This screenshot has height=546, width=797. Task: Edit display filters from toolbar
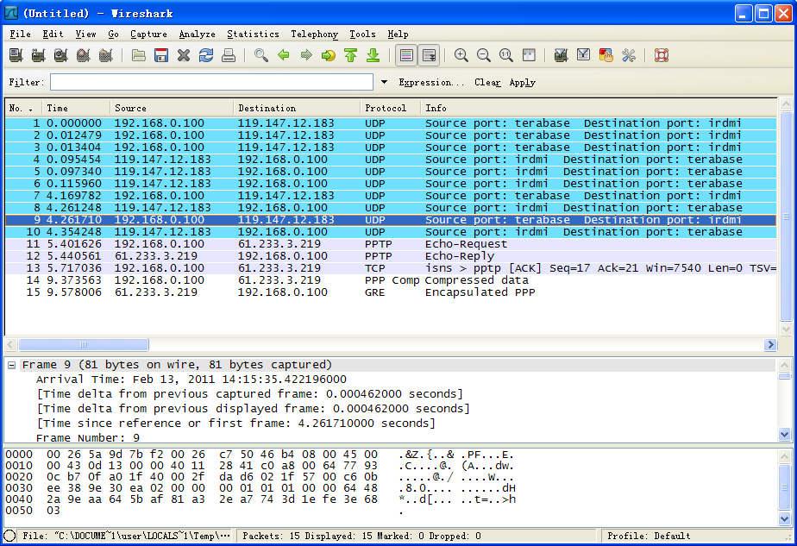coord(583,55)
